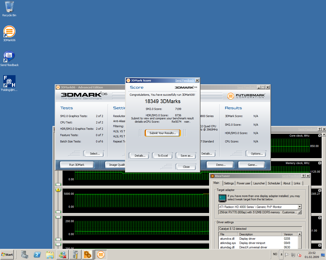Click the monitoring window help question mark button

tap(320, 129)
